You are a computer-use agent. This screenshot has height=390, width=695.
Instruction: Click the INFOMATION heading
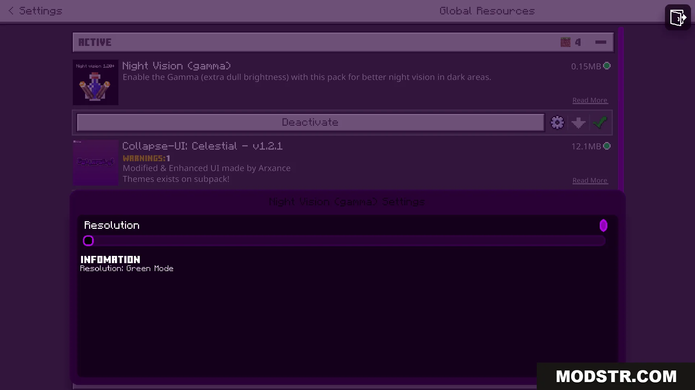[110, 260]
